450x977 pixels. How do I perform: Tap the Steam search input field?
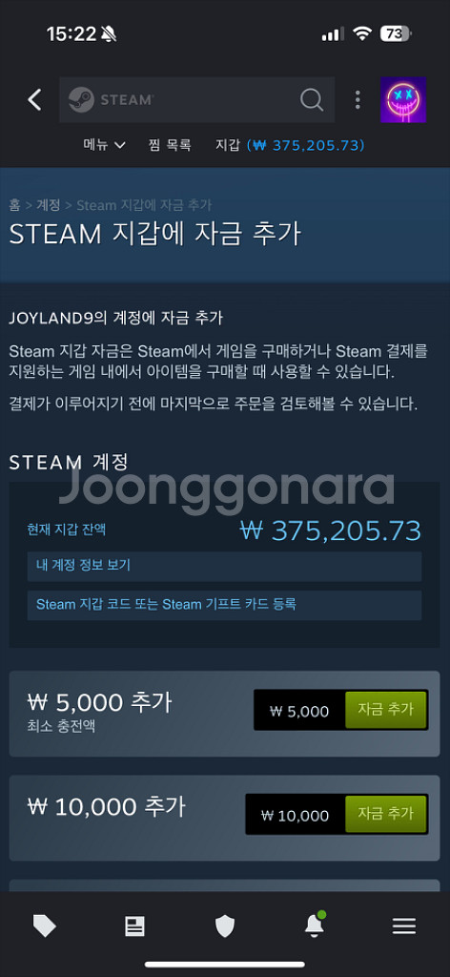[196, 99]
